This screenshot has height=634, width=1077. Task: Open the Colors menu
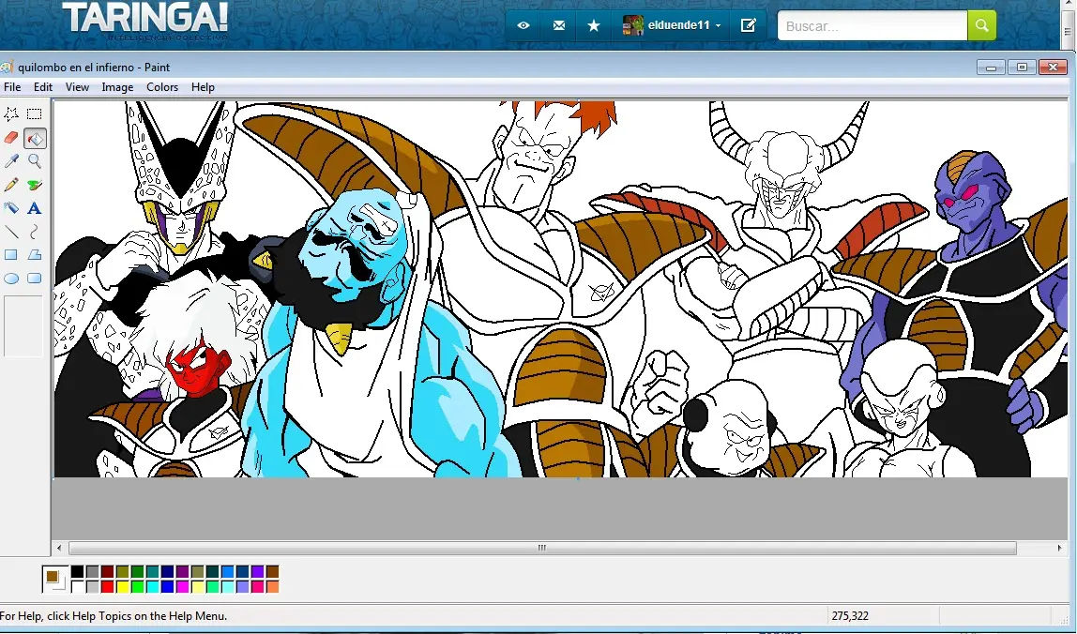[x=162, y=87]
